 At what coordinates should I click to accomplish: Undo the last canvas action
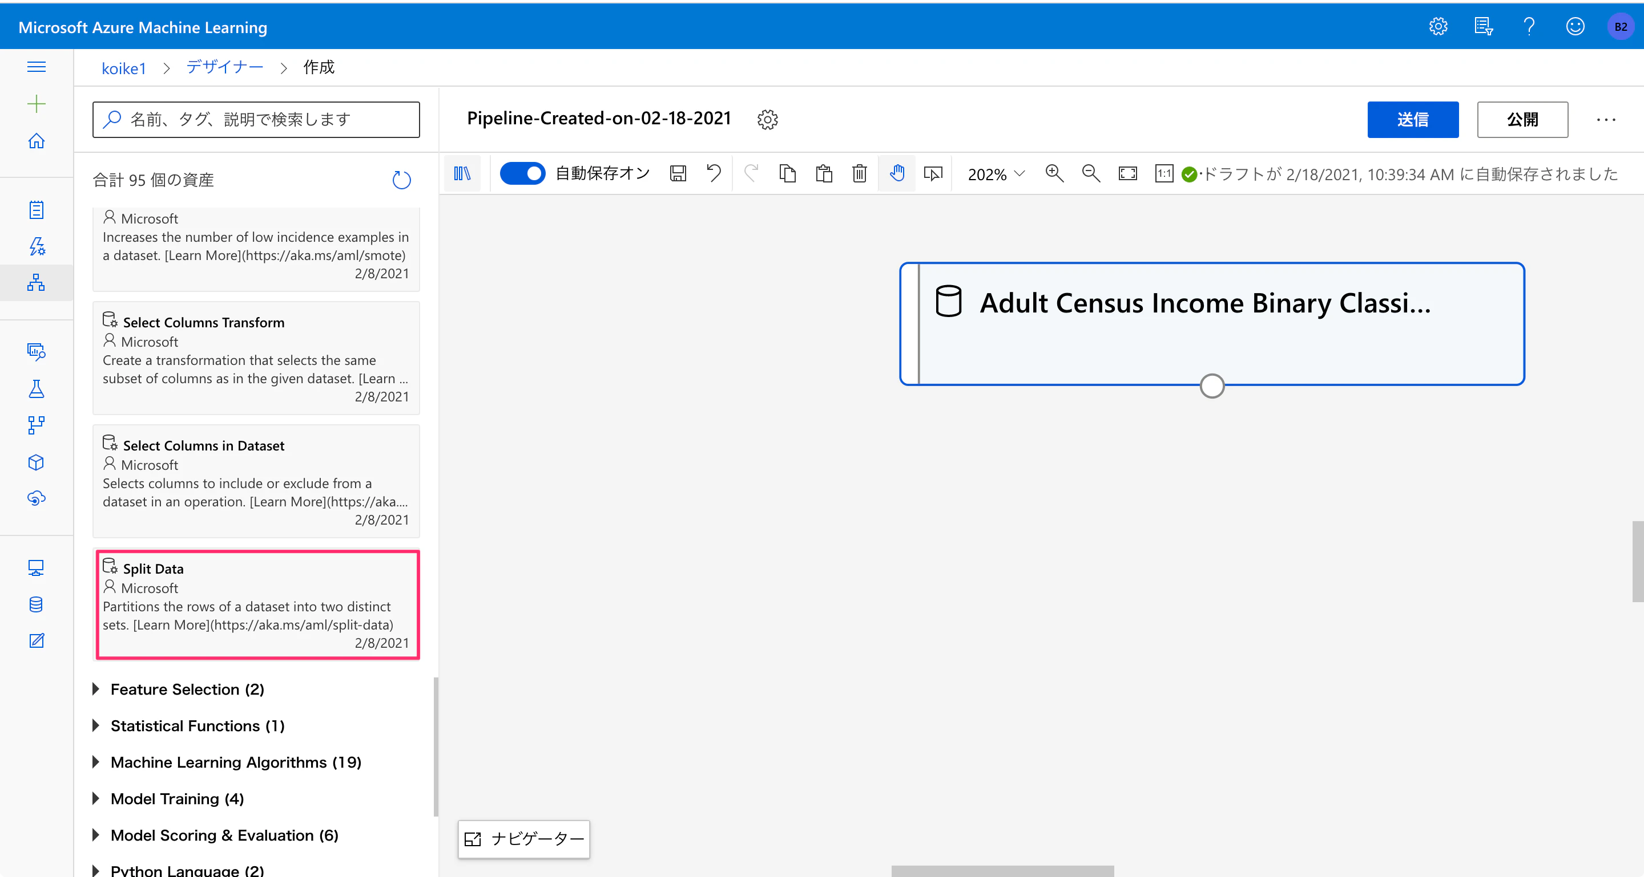[x=714, y=173]
